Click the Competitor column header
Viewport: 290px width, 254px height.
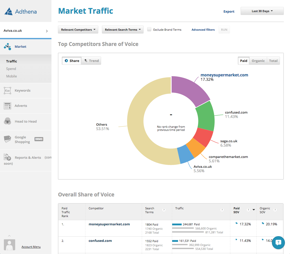96,208
